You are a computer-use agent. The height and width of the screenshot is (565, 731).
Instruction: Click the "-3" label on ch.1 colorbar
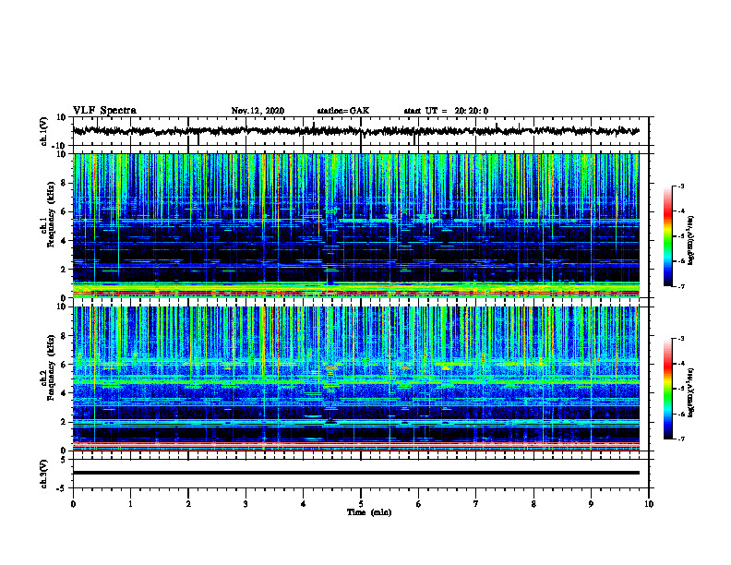point(680,186)
